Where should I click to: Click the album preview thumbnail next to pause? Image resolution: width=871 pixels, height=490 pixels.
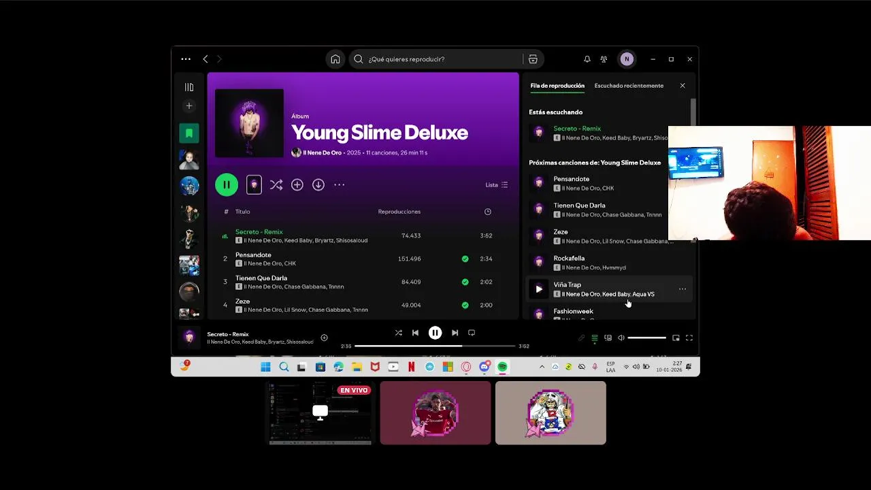254,184
